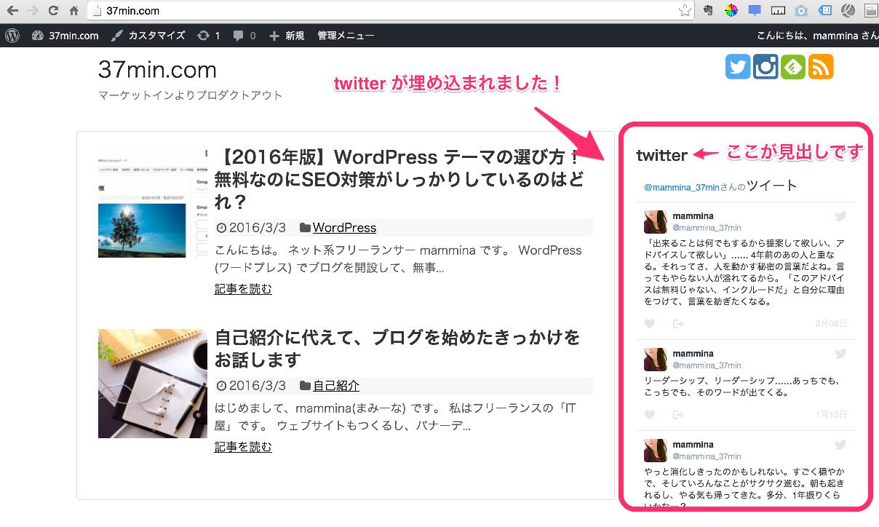Click Twitter bird on the 1月15日 tweet
The height and width of the screenshot is (527, 879).
[840, 353]
